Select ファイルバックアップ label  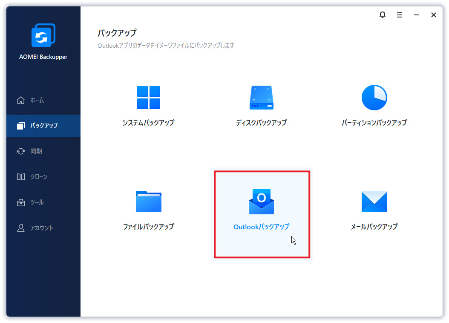[x=149, y=227]
